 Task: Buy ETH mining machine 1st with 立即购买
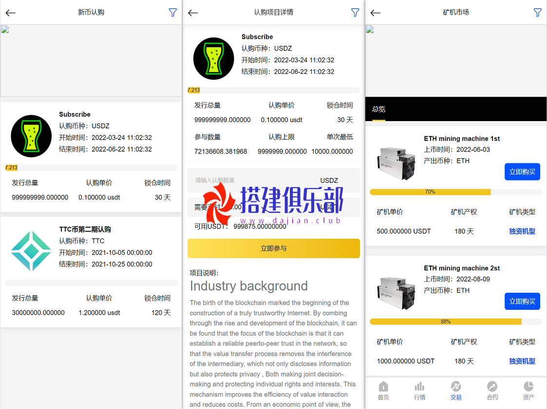coord(522,172)
